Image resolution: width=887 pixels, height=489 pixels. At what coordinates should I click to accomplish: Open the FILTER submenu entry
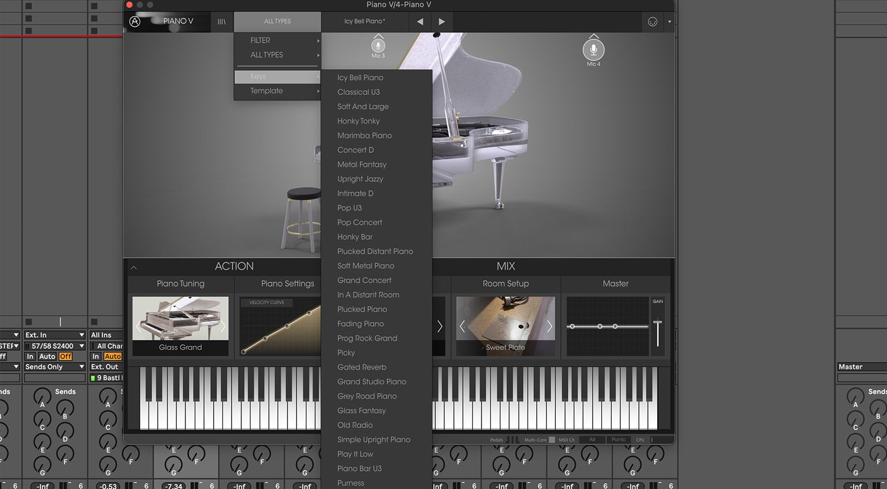click(x=278, y=40)
